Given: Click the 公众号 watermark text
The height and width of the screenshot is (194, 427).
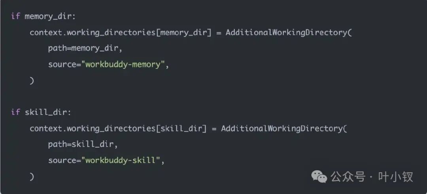Looking at the screenshot, I should coord(348,177).
